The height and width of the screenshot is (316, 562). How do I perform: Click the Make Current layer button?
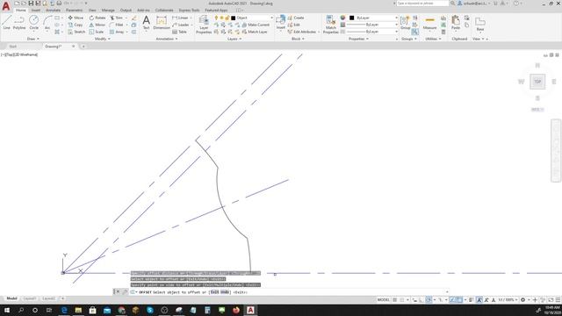pyautogui.click(x=256, y=25)
